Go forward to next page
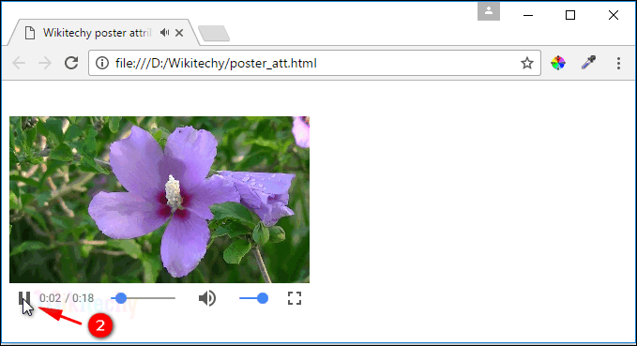 pos(45,63)
